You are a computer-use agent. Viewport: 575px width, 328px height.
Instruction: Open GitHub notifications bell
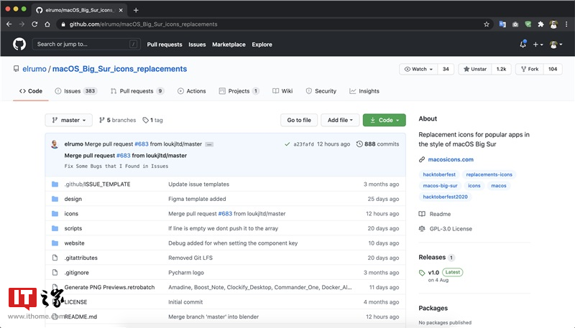tap(523, 44)
